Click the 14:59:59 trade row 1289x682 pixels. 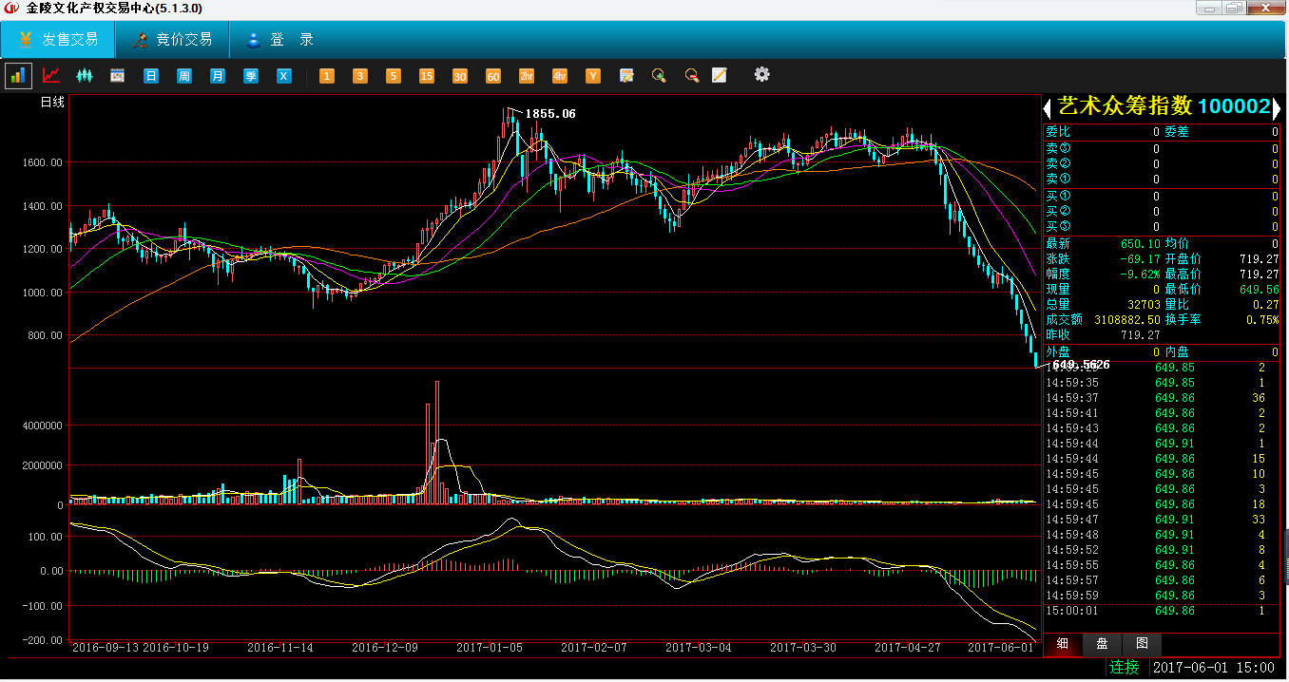pos(1162,596)
